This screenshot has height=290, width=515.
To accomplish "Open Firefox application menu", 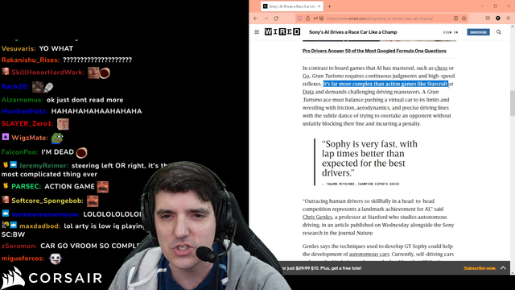I will click(x=508, y=19).
